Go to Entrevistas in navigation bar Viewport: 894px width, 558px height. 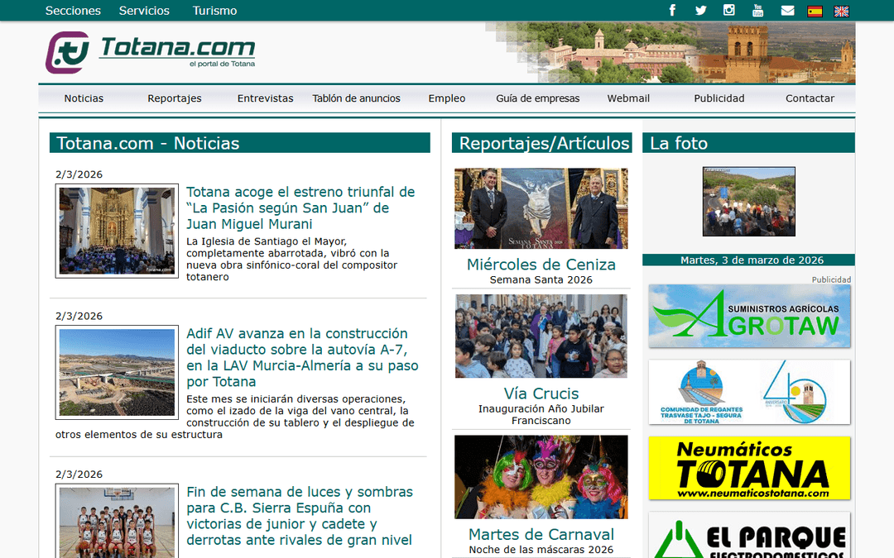[265, 98]
